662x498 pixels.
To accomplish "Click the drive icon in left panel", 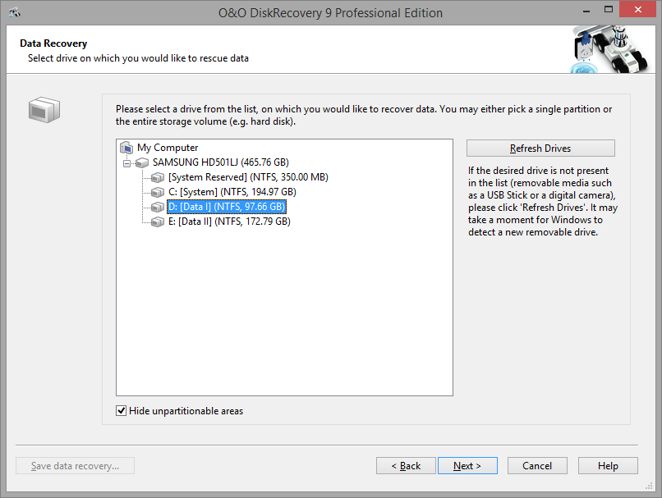I will click(x=44, y=109).
